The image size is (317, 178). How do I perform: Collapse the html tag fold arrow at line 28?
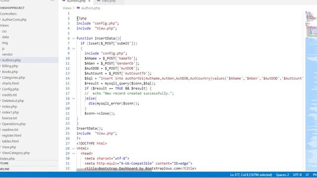tap(74, 148)
